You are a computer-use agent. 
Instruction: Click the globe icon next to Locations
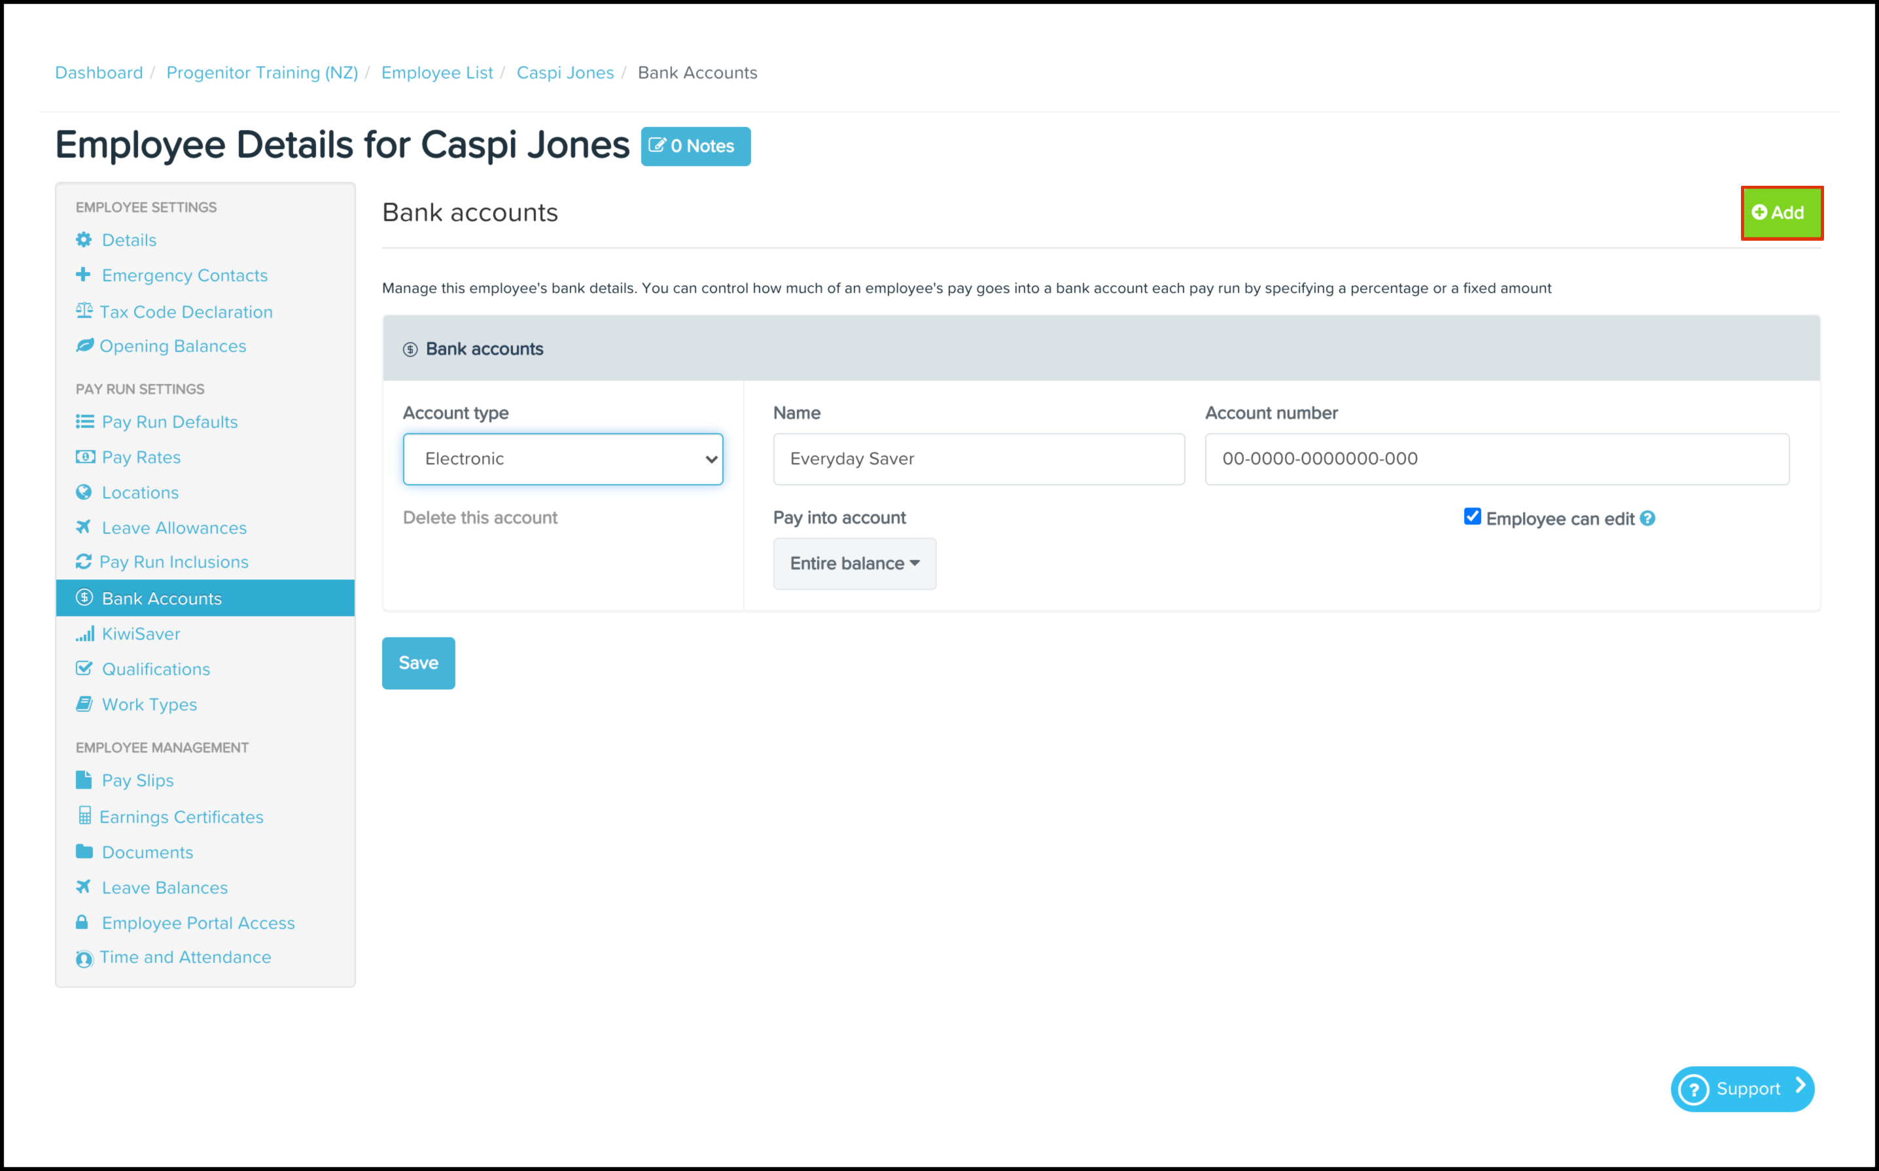tap(84, 493)
